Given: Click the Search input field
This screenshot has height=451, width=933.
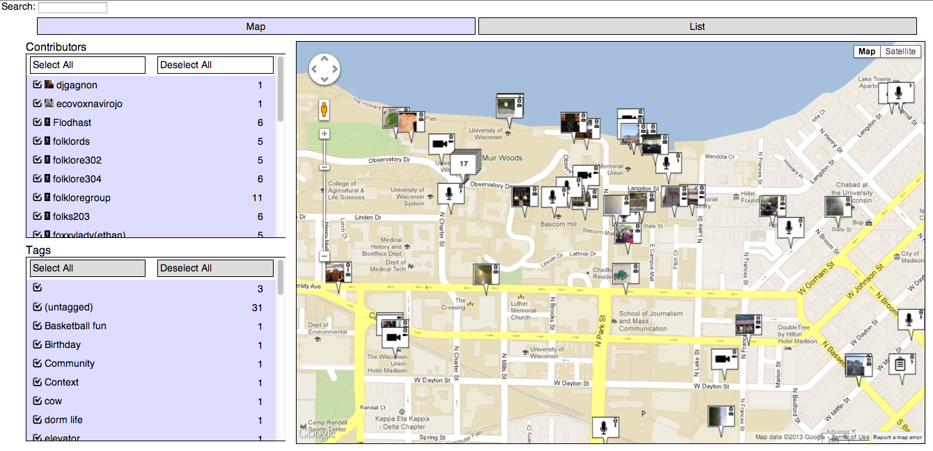Looking at the screenshot, I should click(72, 8).
